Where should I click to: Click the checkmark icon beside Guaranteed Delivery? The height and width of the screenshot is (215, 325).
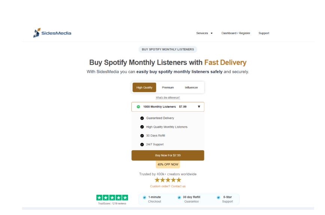point(142,118)
